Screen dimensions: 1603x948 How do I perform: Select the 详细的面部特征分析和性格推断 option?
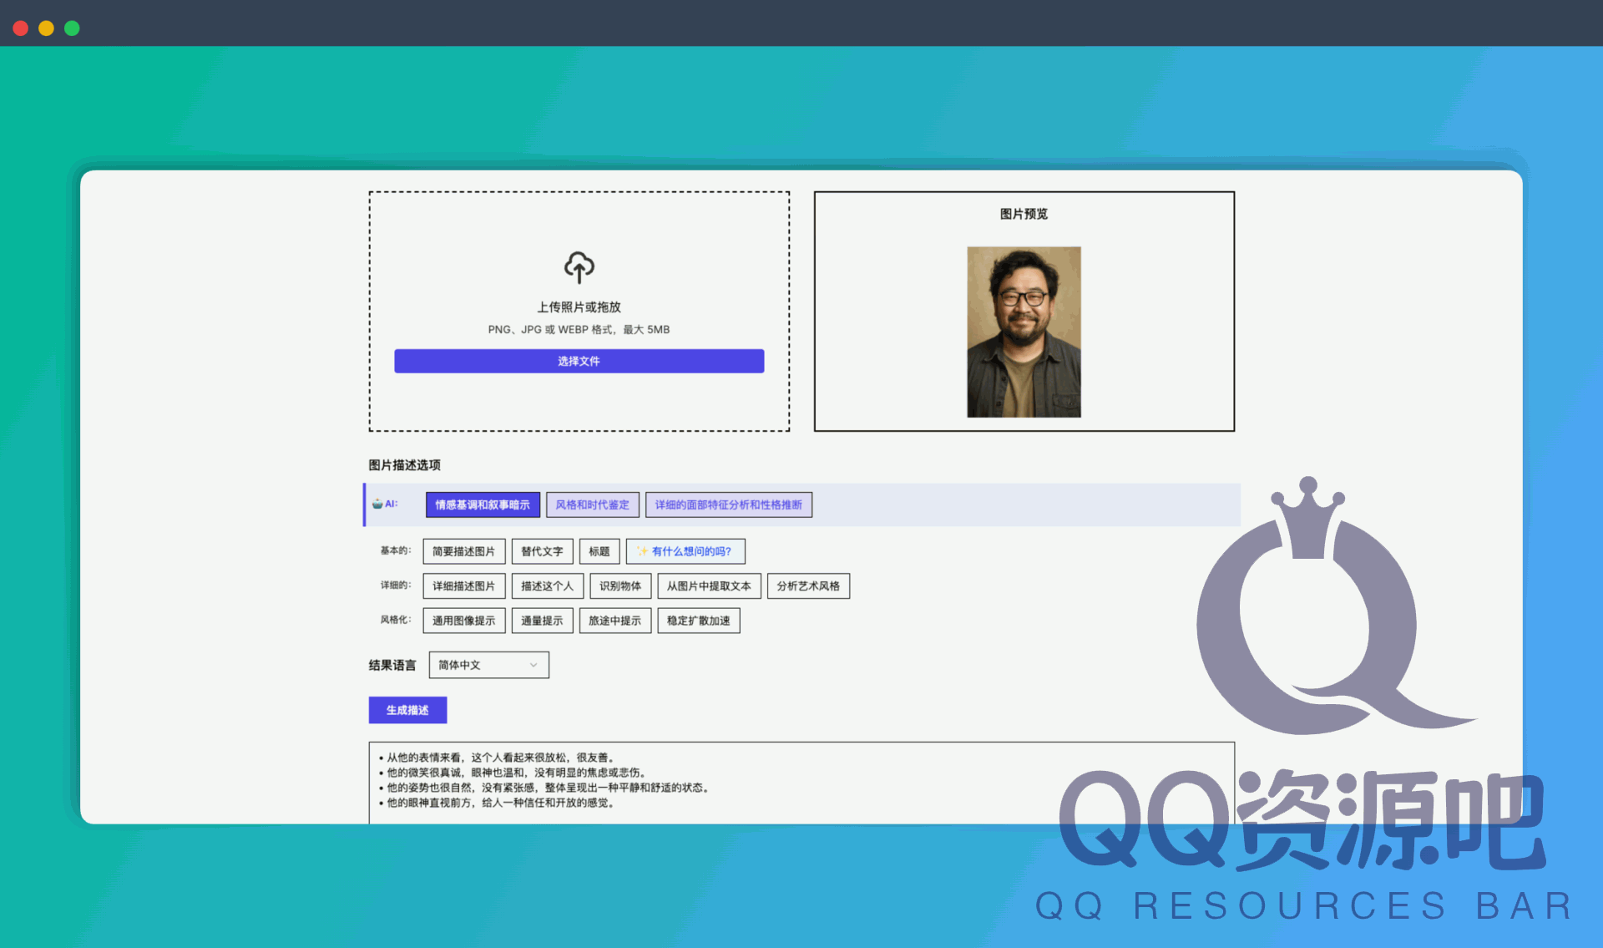728,504
